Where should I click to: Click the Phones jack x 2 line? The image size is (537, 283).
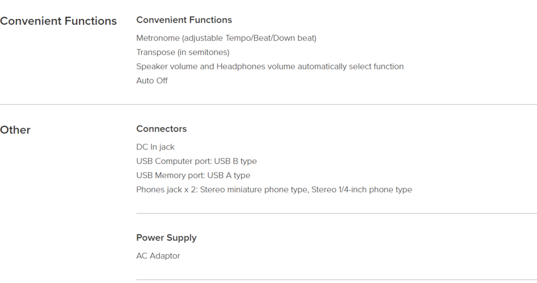274,190
